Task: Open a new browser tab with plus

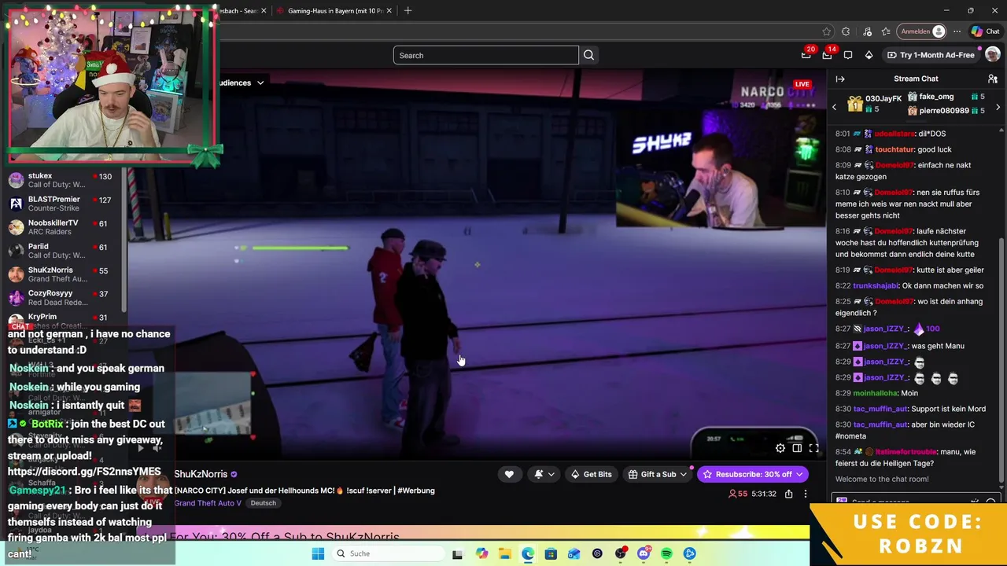Action: pos(408,10)
